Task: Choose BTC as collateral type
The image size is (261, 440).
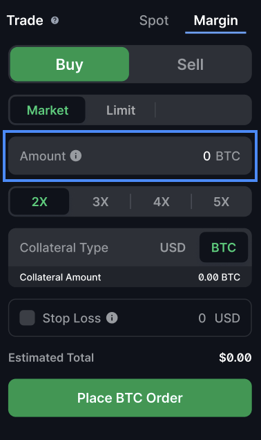Action: click(224, 247)
